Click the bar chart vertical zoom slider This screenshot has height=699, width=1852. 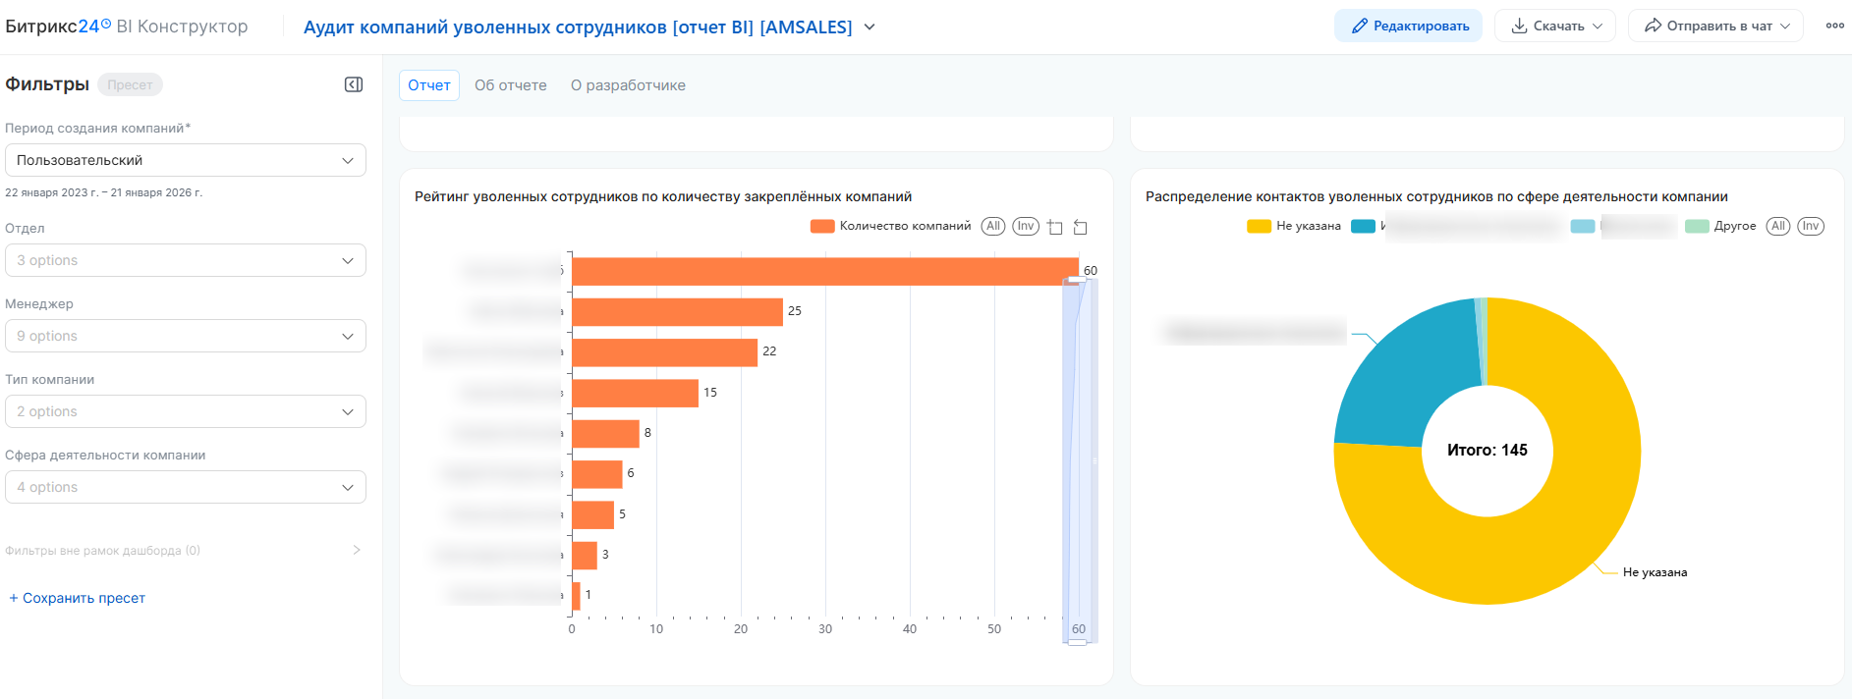tap(1079, 461)
